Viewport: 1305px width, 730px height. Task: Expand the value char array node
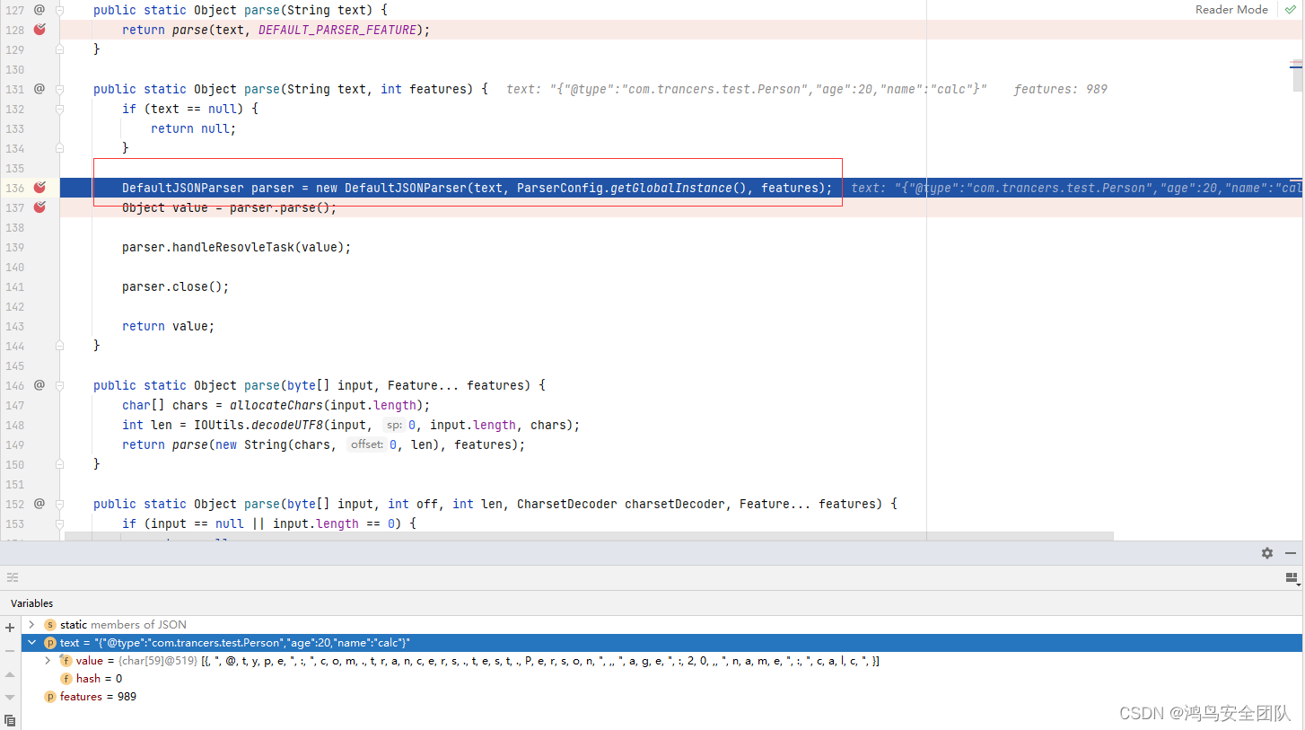coord(48,661)
